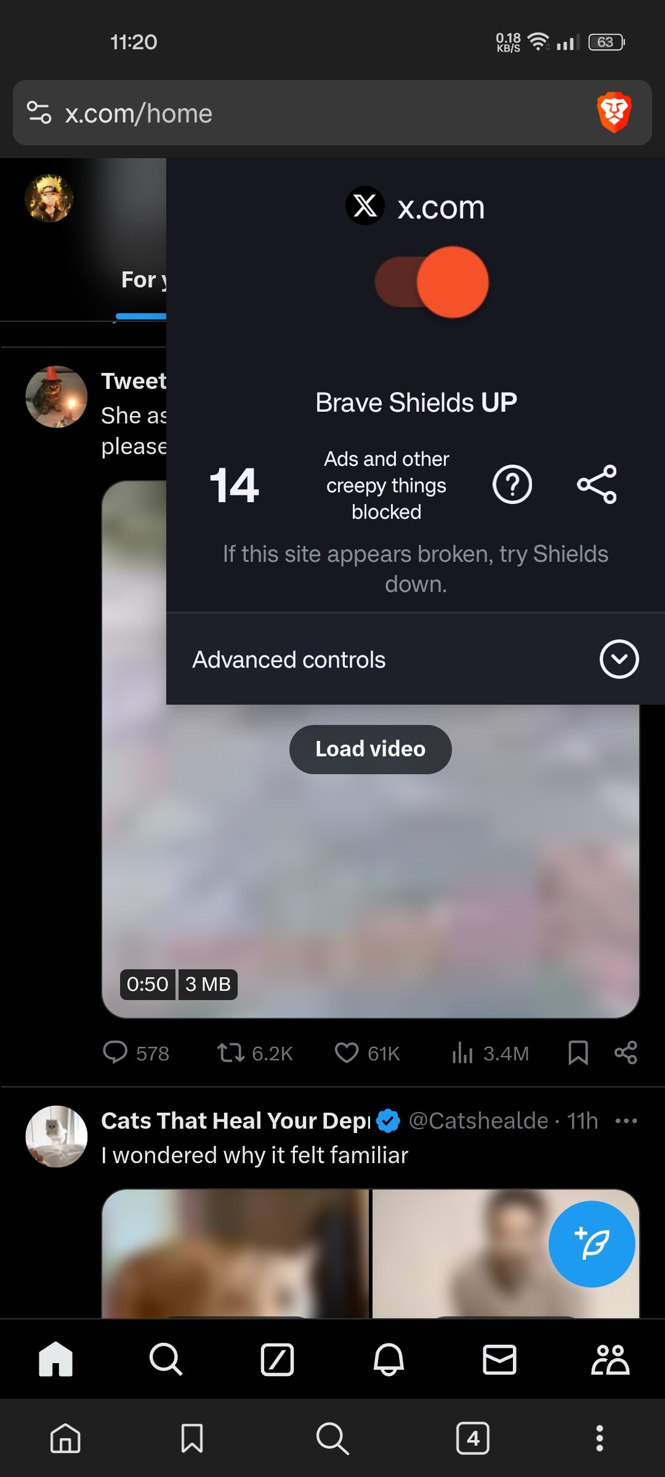Tap the x.com/home address bar
The image size is (665, 1477).
pyautogui.click(x=332, y=113)
